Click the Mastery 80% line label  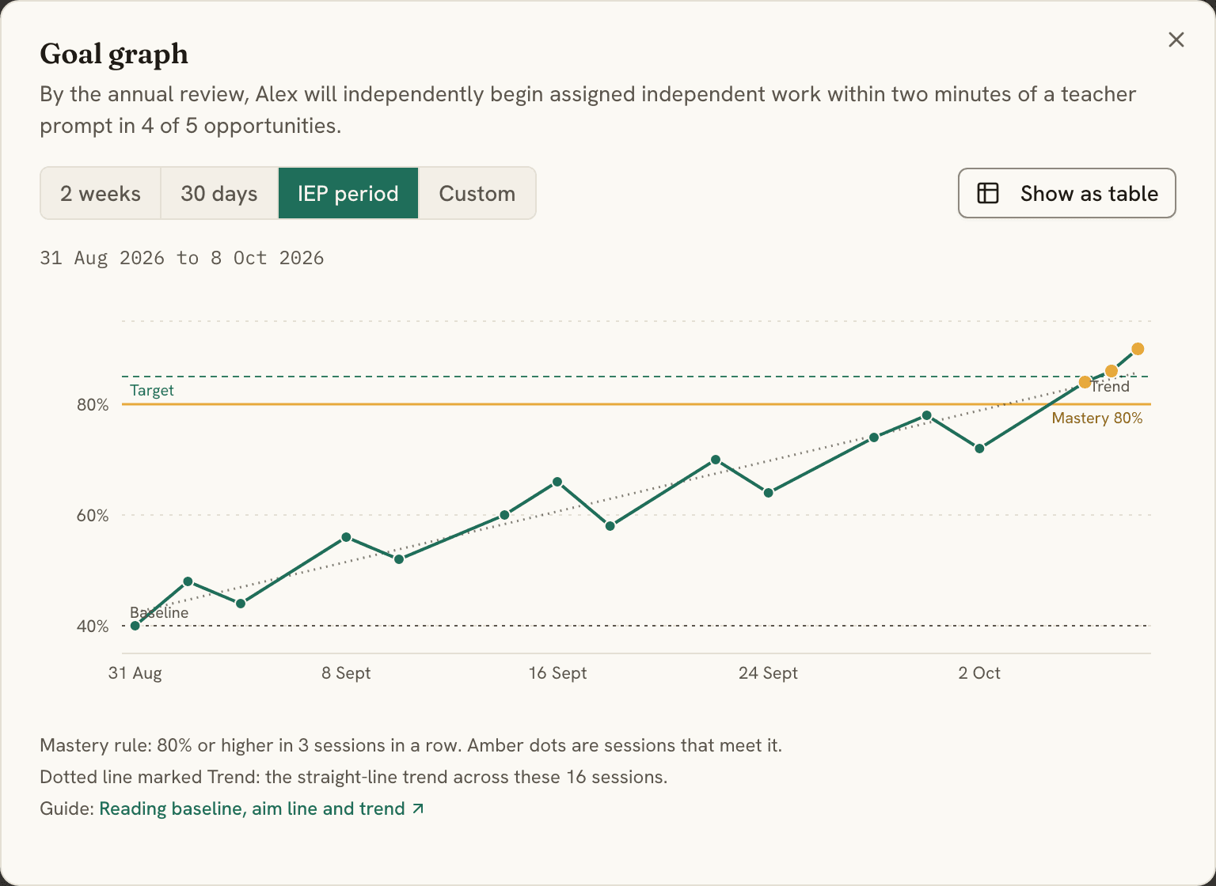(x=1097, y=418)
